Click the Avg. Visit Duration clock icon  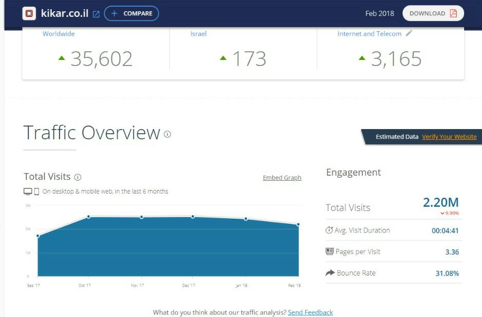point(329,230)
